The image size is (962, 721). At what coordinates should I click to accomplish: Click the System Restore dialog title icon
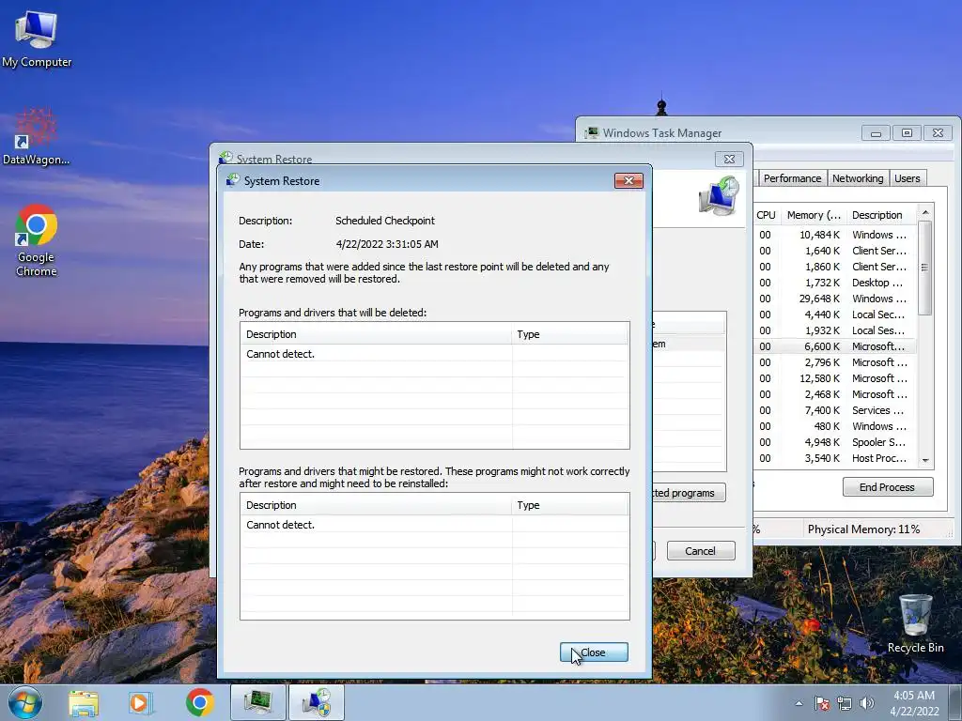(x=233, y=180)
